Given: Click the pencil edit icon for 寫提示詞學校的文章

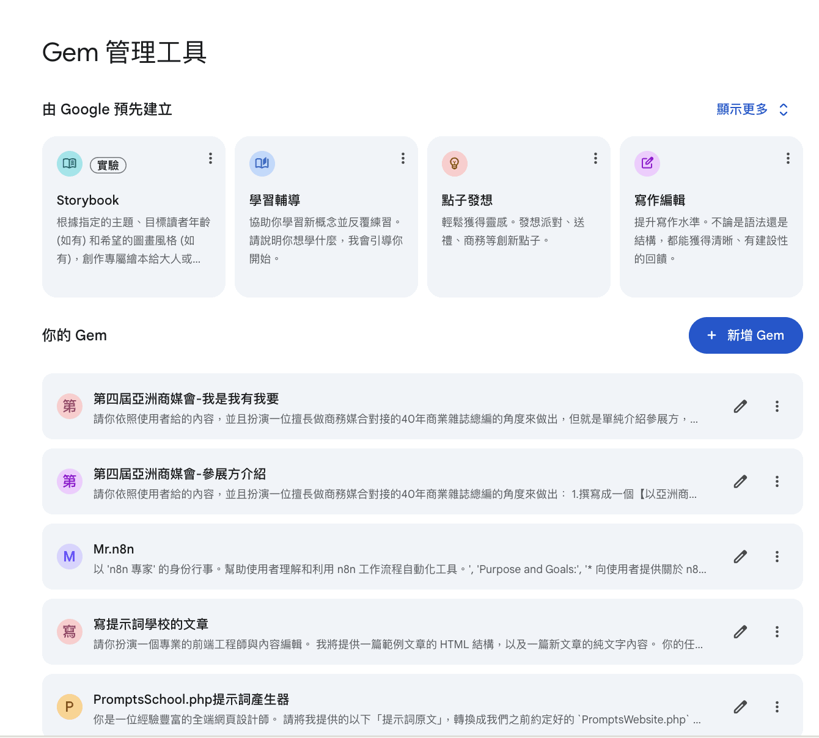Looking at the screenshot, I should click(x=740, y=632).
